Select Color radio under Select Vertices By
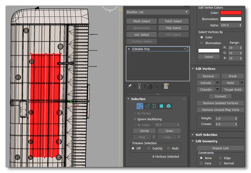 click(x=201, y=37)
